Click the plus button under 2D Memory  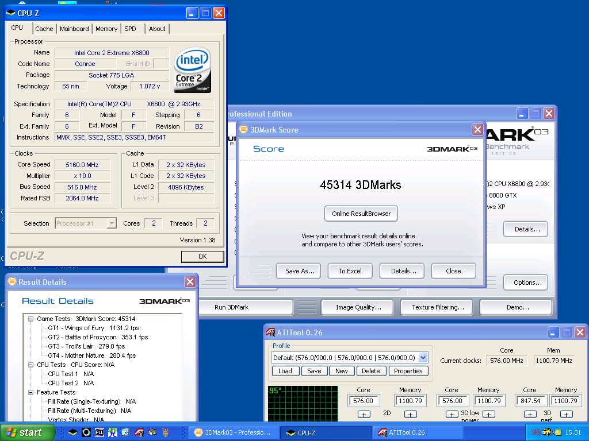point(410,415)
